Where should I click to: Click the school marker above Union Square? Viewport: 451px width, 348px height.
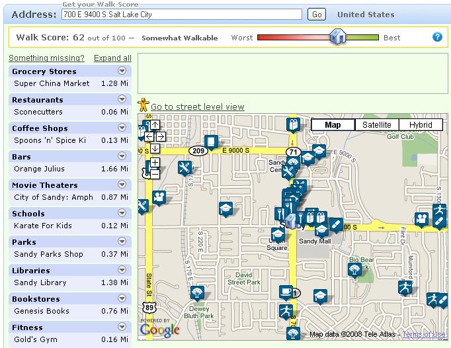(278, 235)
